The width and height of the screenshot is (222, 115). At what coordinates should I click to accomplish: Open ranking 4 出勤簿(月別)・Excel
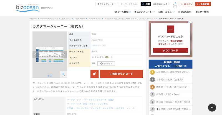tap(170, 94)
